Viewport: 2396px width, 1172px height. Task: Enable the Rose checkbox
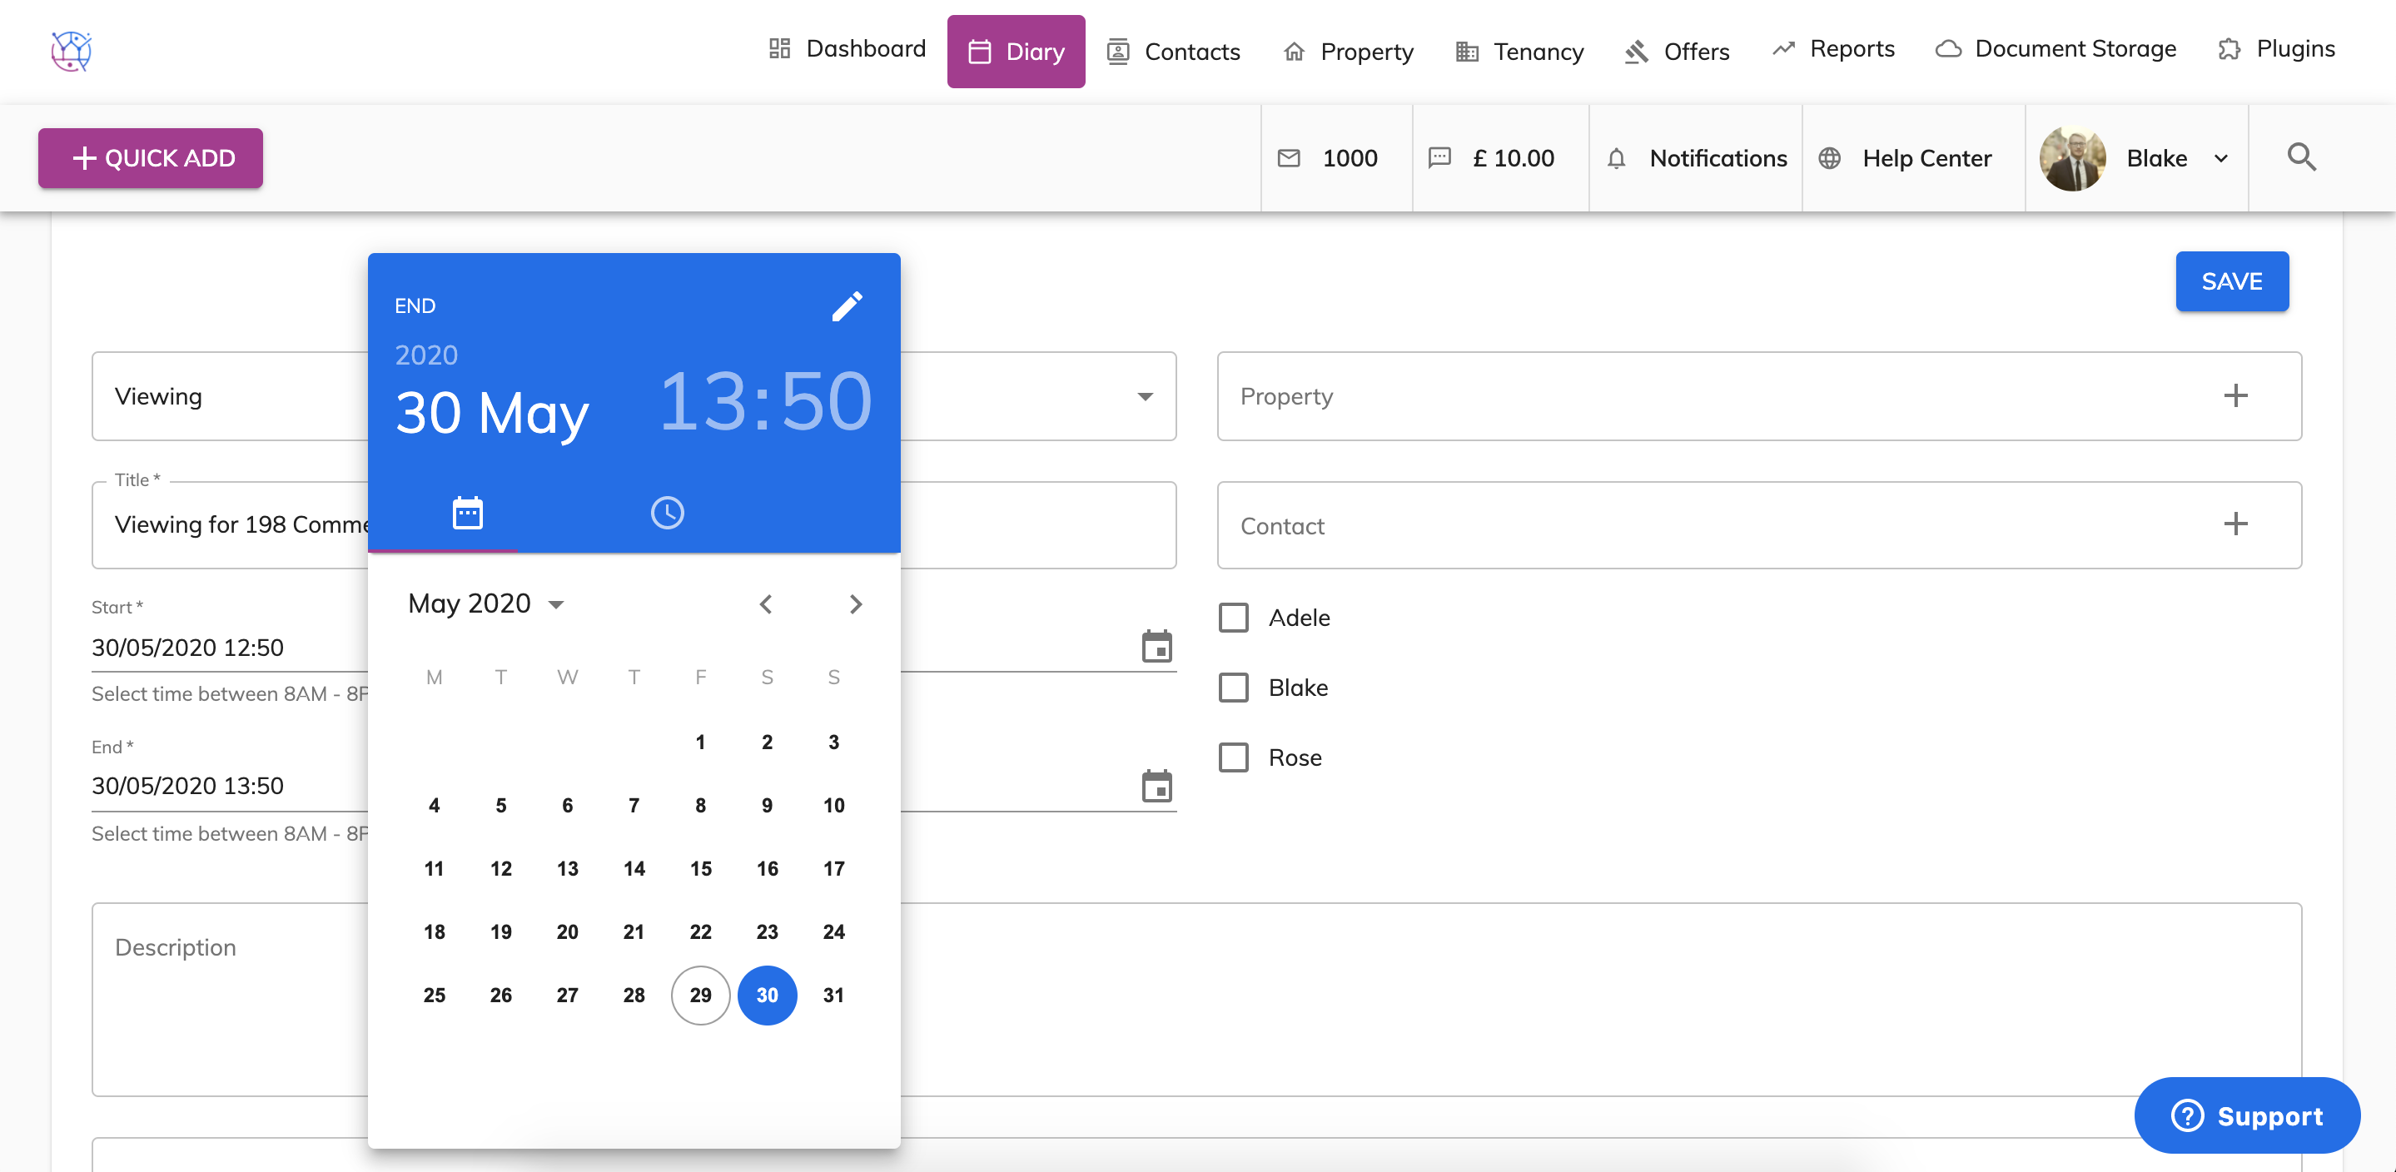point(1233,757)
